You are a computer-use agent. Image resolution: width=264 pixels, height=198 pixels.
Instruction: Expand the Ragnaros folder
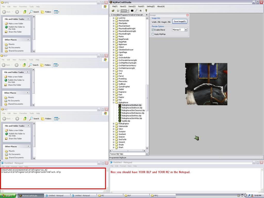point(114,92)
